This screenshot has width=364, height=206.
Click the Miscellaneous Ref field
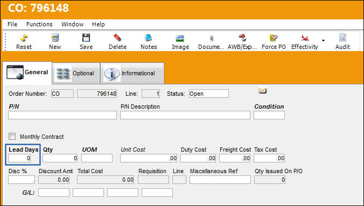(x=220, y=180)
